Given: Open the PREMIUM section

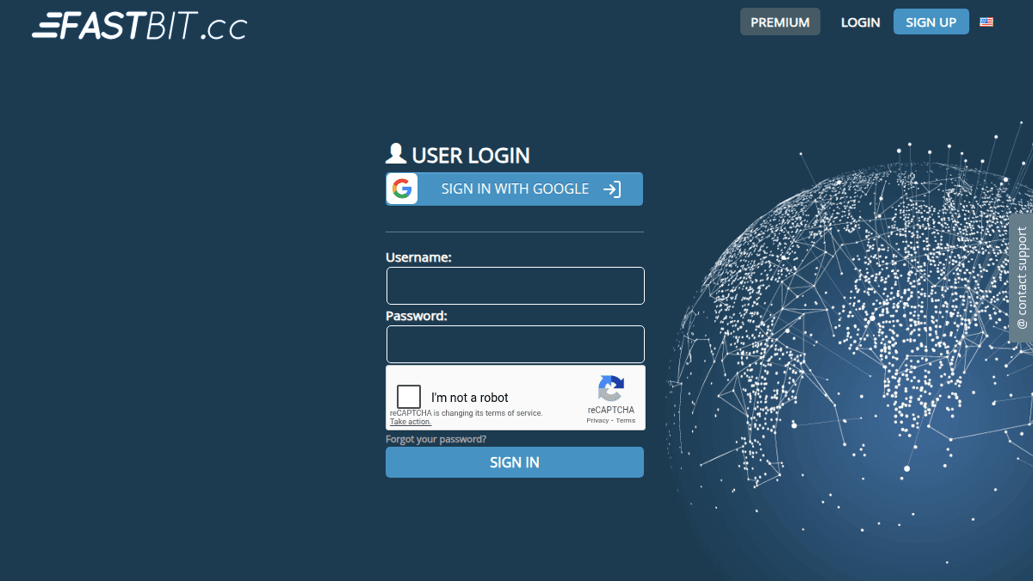Looking at the screenshot, I should 780,22.
